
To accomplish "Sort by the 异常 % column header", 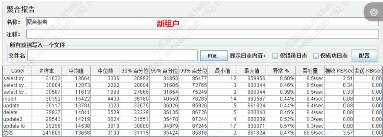I will [x=281, y=71].
